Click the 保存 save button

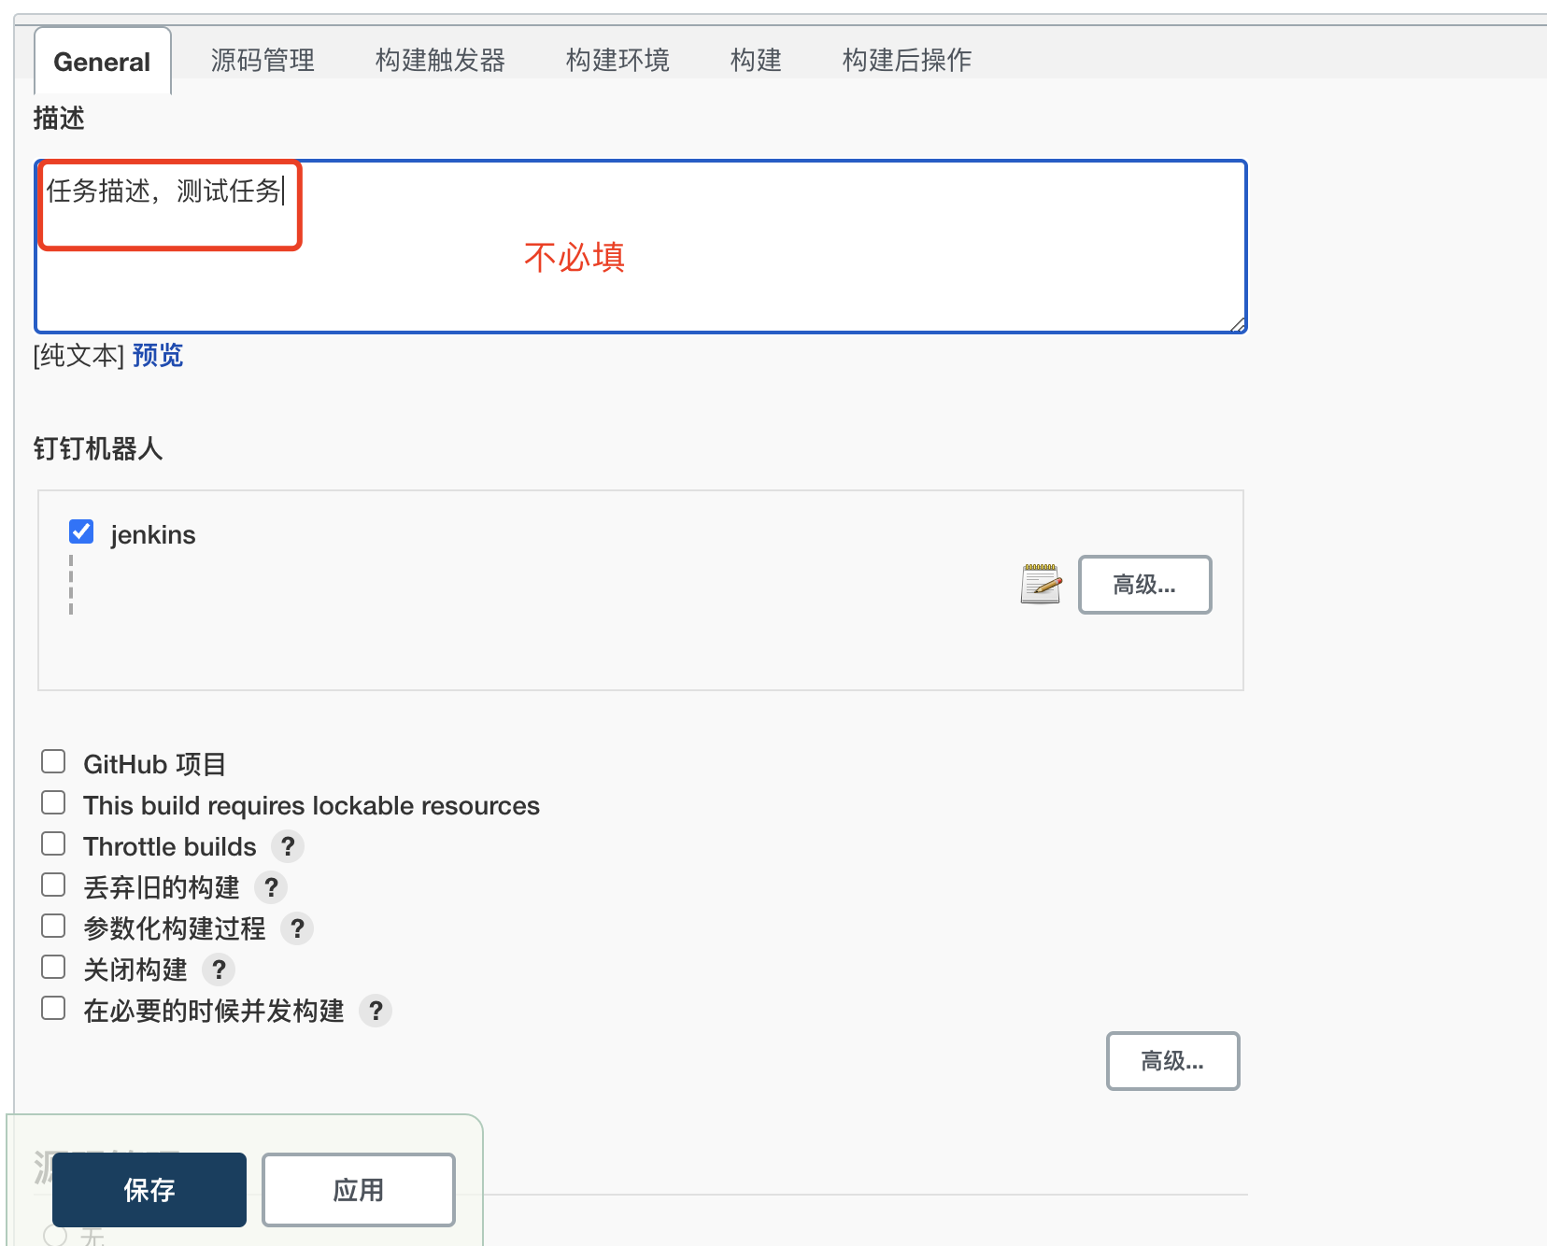pos(149,1190)
